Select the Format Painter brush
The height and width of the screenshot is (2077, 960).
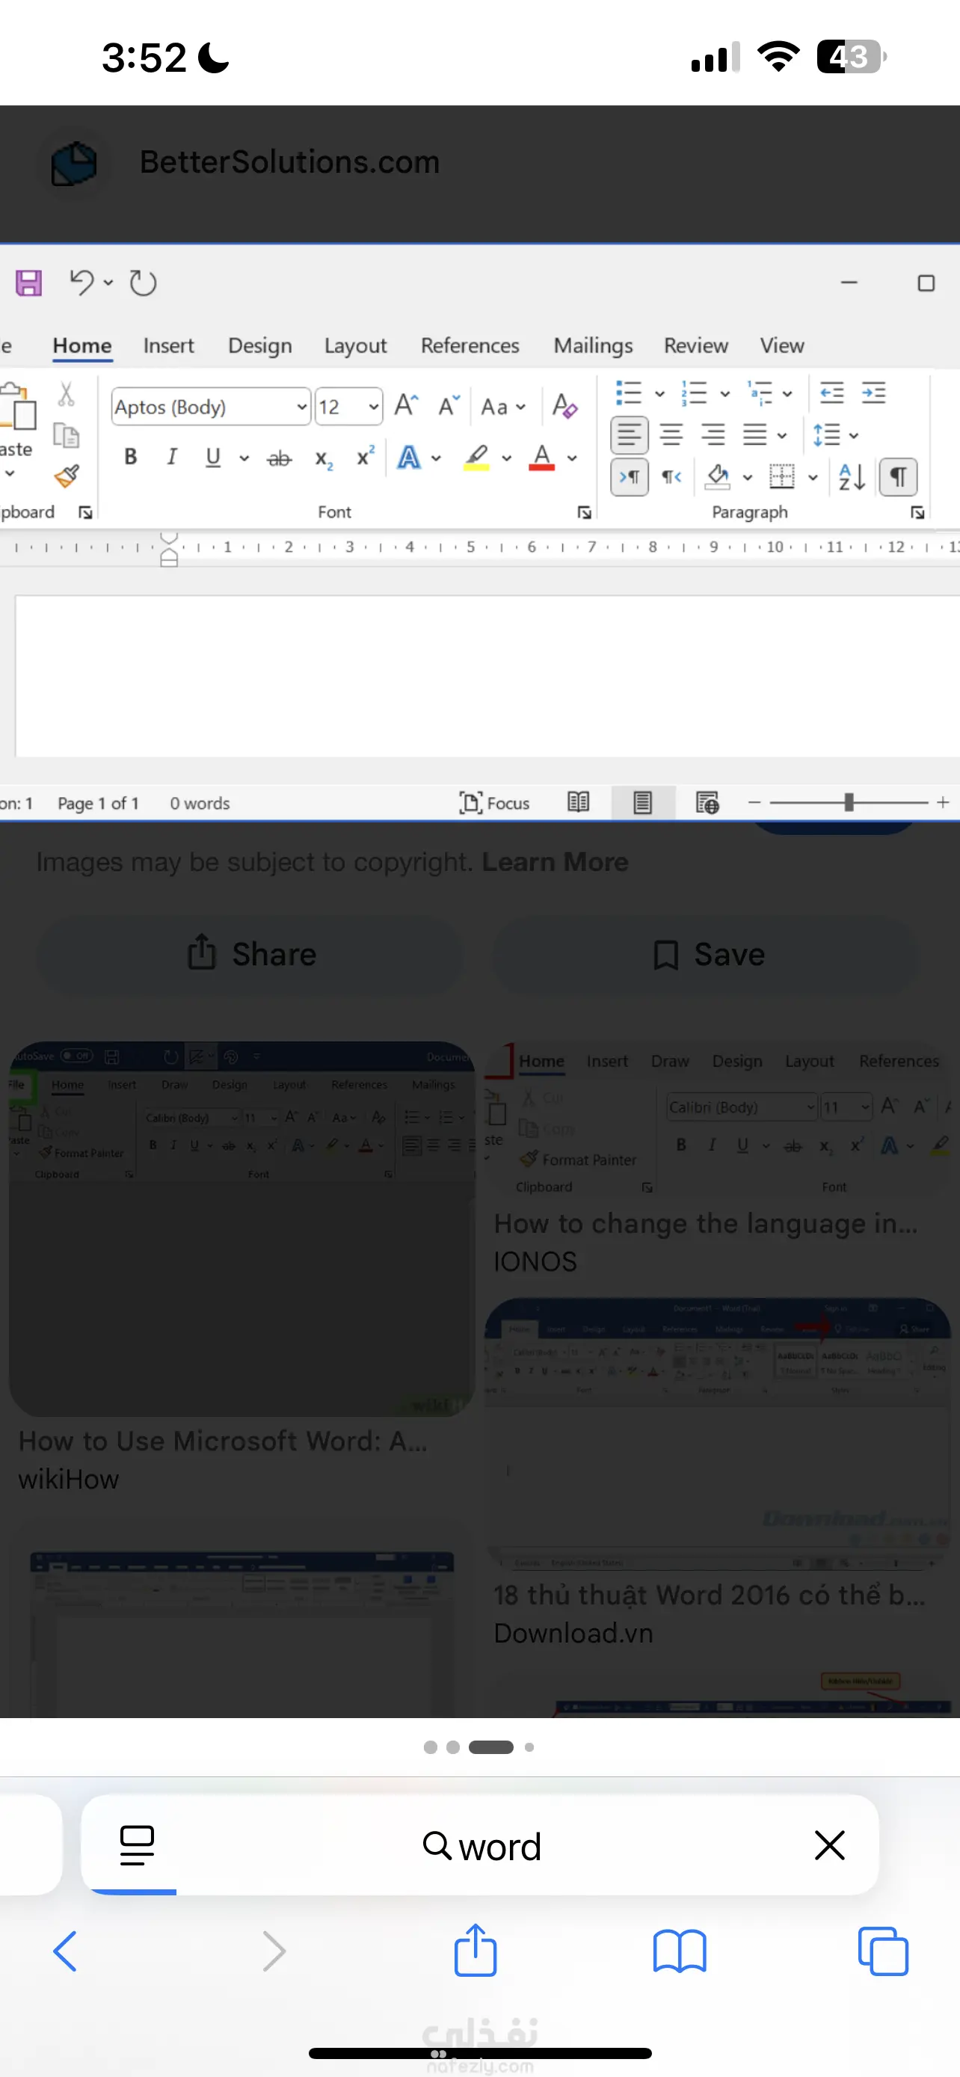coord(67,476)
